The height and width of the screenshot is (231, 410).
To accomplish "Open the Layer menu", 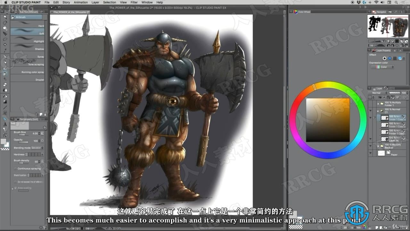I will pyautogui.click(x=95, y=2).
